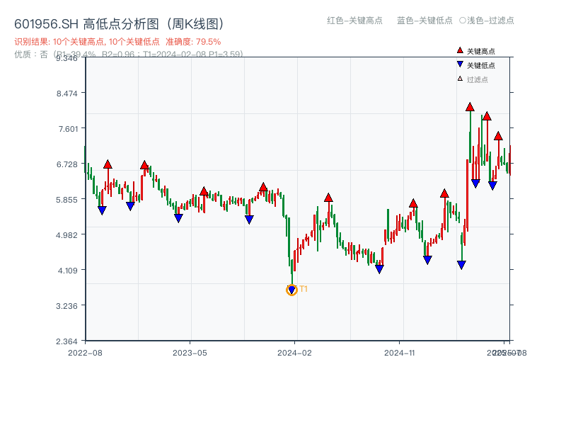Click 红色-关键高点 header text

pos(354,21)
